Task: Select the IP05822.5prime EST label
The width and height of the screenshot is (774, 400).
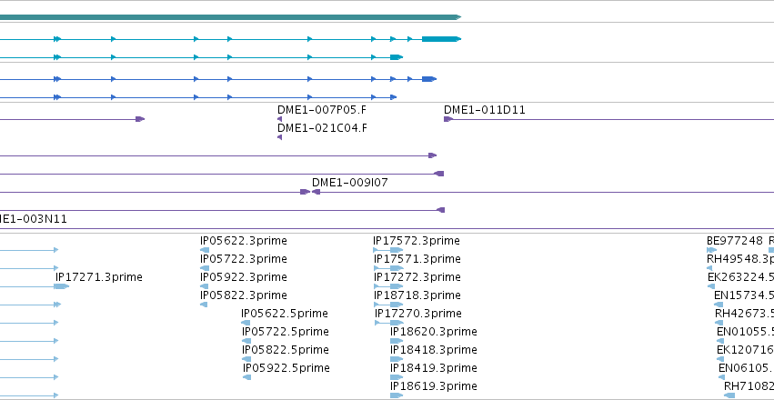Action: point(286,350)
